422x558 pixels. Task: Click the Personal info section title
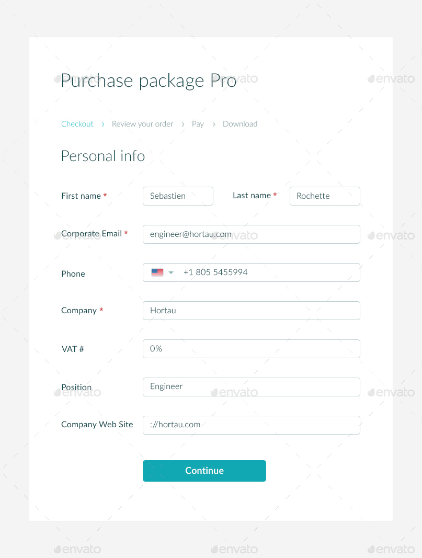tap(102, 156)
